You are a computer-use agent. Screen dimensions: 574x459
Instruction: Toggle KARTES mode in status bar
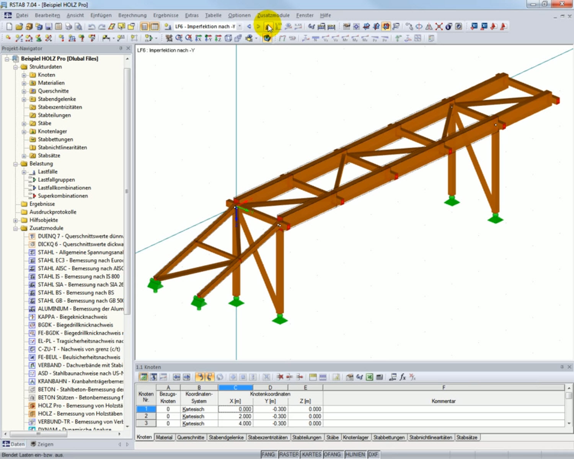coord(311,454)
